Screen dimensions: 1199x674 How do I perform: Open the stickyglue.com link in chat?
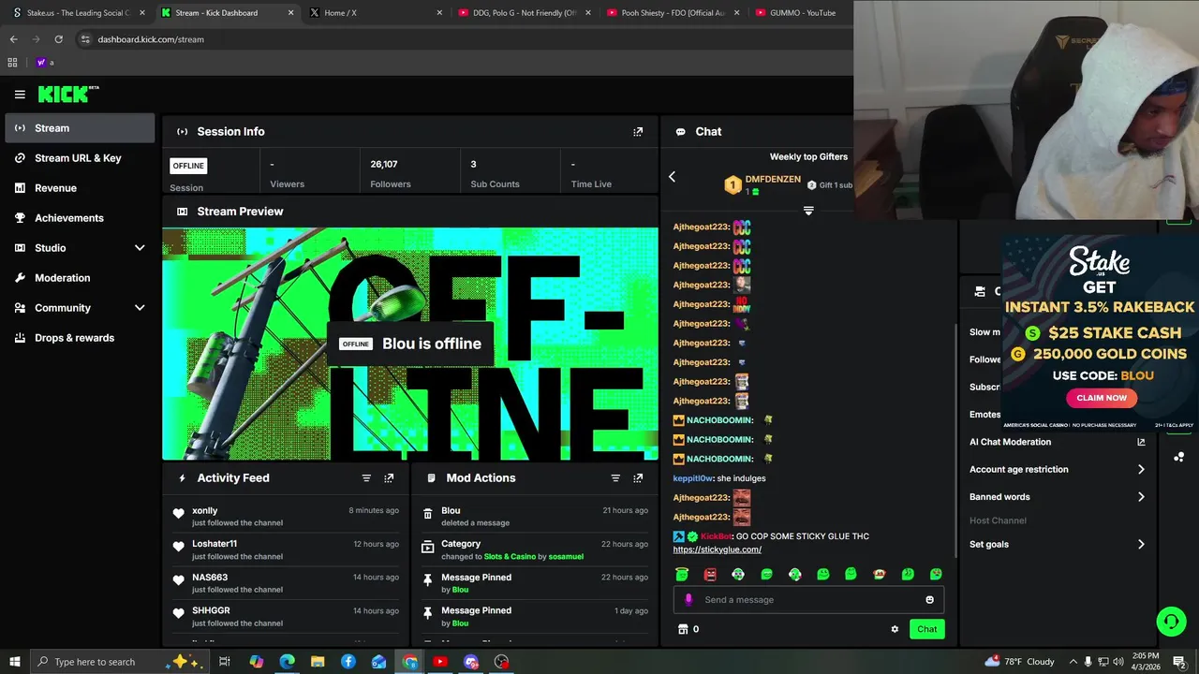[717, 549]
